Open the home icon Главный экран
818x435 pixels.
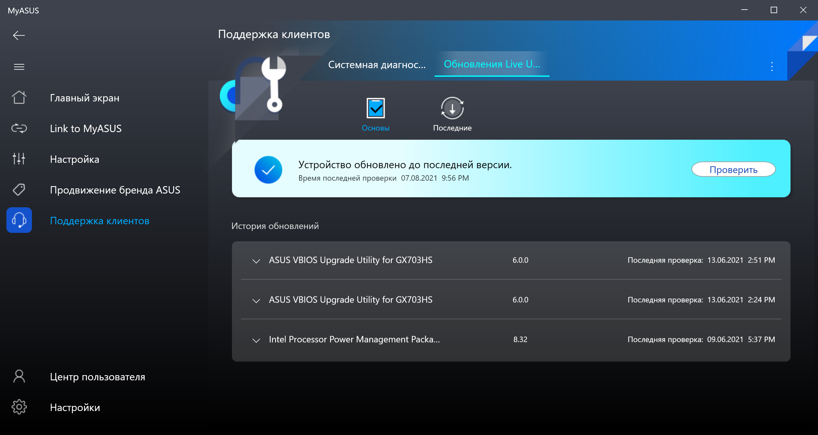(19, 98)
